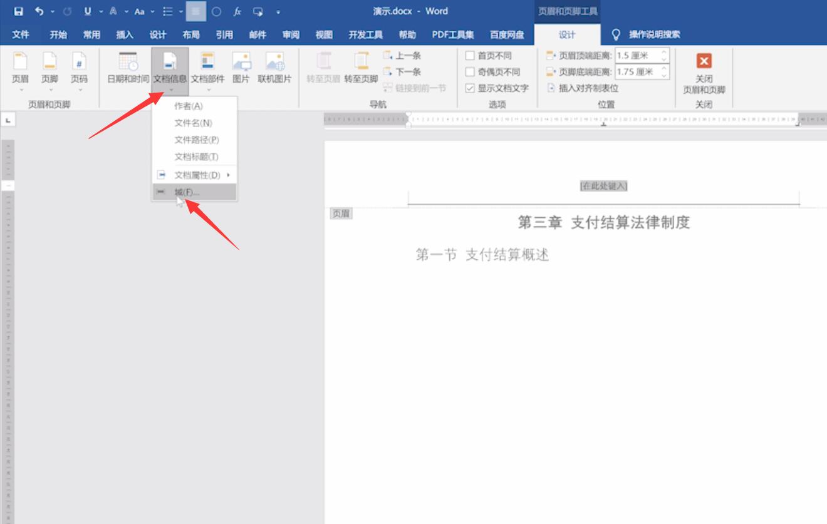Expand the Underline style dropdown arrow

click(x=100, y=11)
